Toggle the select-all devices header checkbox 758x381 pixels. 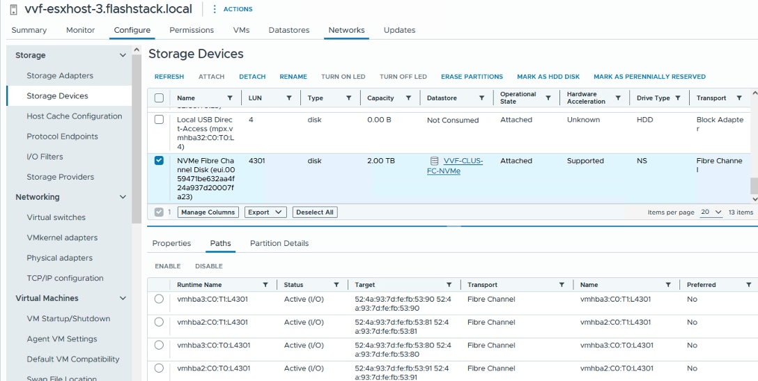(159, 98)
